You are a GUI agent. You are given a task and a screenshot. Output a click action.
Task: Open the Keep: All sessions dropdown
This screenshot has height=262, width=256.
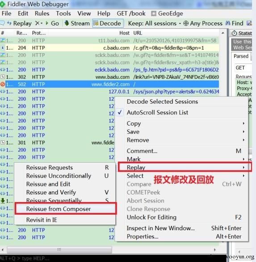[154, 23]
